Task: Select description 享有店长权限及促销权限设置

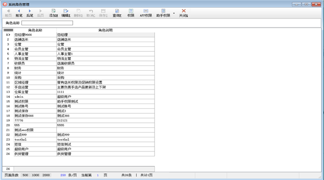Action: (x=105, y=82)
